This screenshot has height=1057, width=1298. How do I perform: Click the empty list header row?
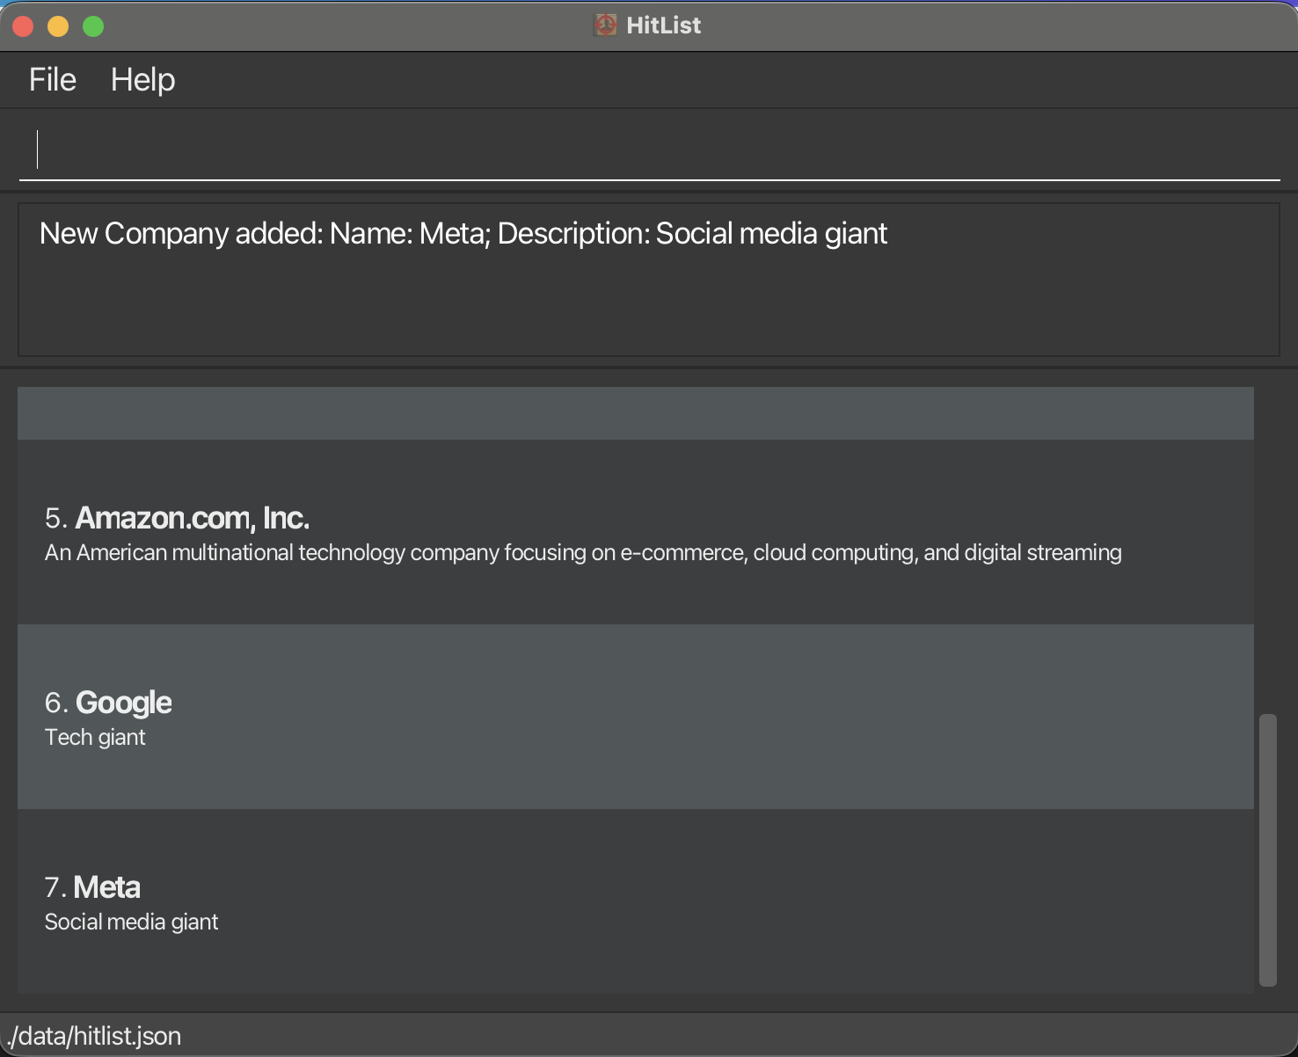pyautogui.click(x=635, y=412)
